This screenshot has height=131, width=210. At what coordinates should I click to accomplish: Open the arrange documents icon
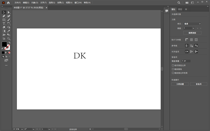pos(187,3)
